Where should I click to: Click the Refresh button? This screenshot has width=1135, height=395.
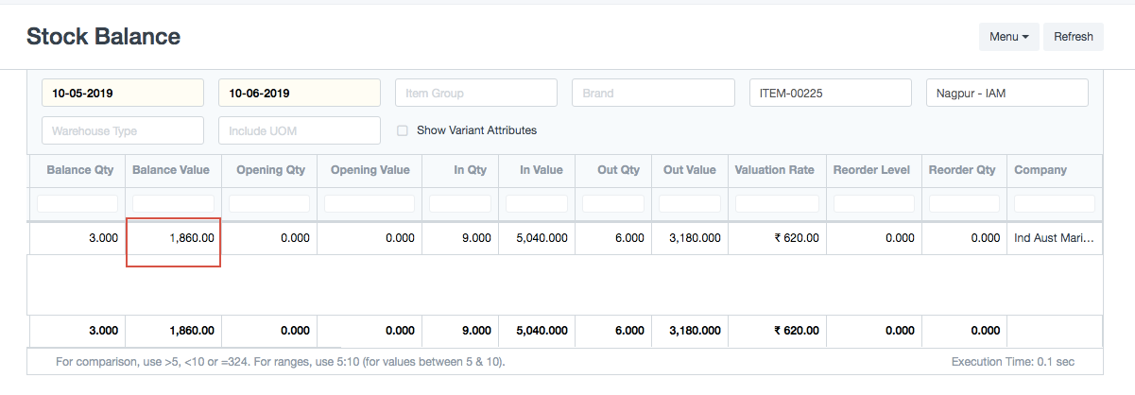tap(1073, 37)
